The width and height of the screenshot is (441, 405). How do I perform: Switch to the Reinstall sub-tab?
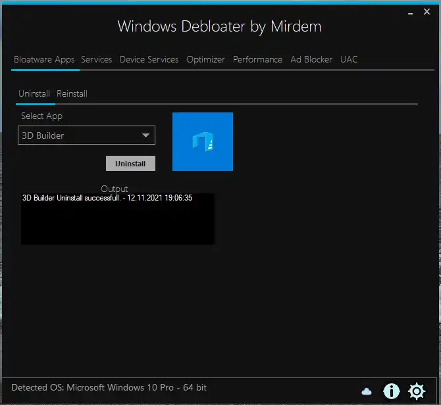(x=72, y=93)
